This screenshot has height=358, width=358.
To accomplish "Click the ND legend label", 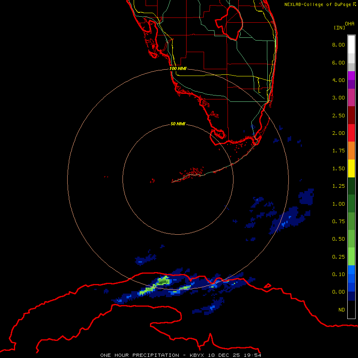I will [342, 310].
